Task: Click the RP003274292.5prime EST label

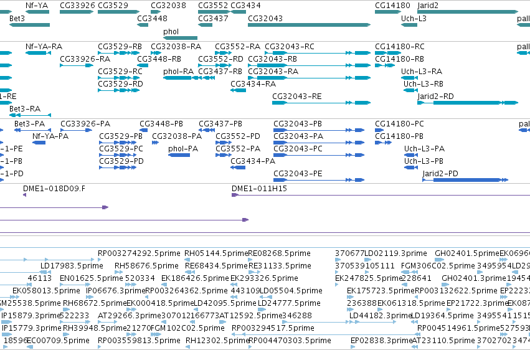Action: coord(139,253)
